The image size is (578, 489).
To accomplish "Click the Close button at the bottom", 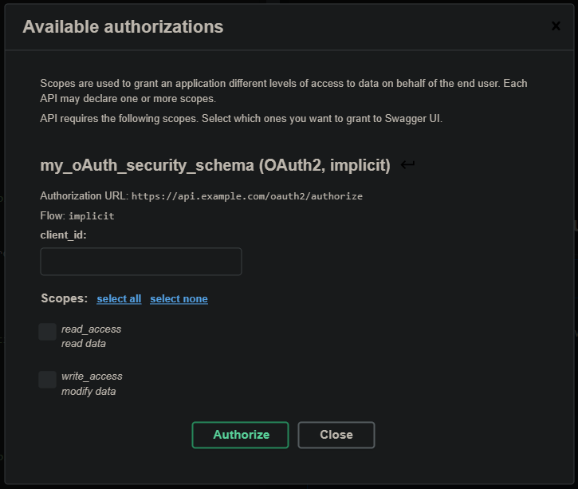I will tap(336, 435).
